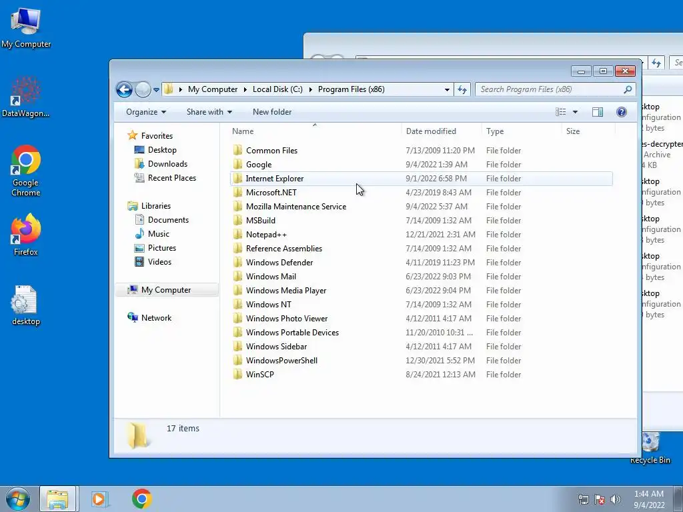The width and height of the screenshot is (683, 512).
Task: Select the Mozilla Maintenance Service folder icon
Action: 238,207
